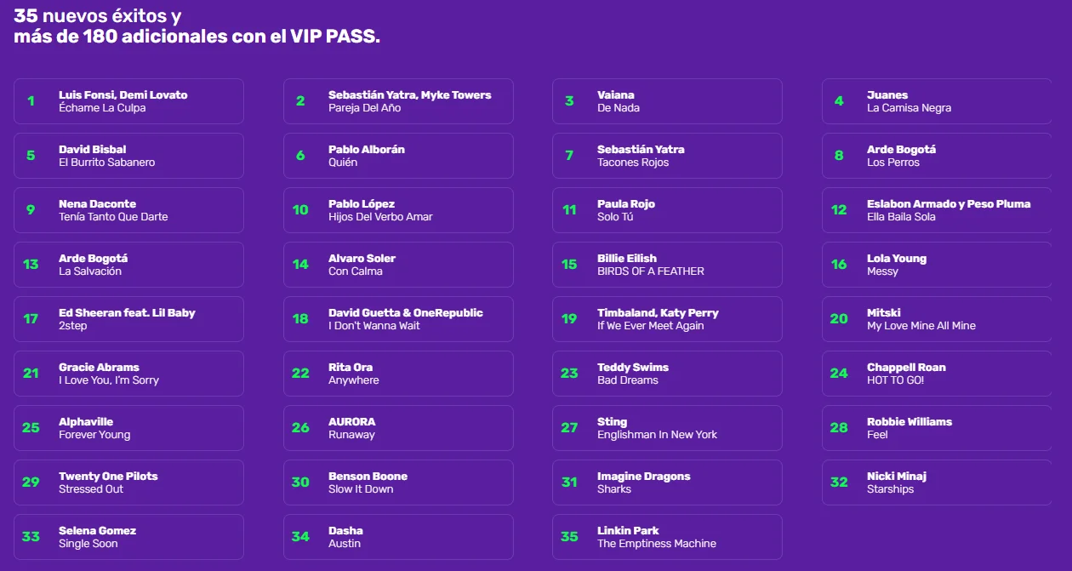
Task: Choose Nicki Minaj's Starships card
Action: pos(936,482)
